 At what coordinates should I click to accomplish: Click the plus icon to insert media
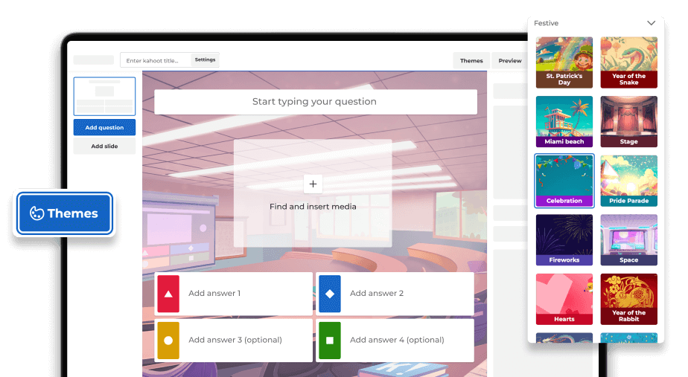[x=313, y=184]
